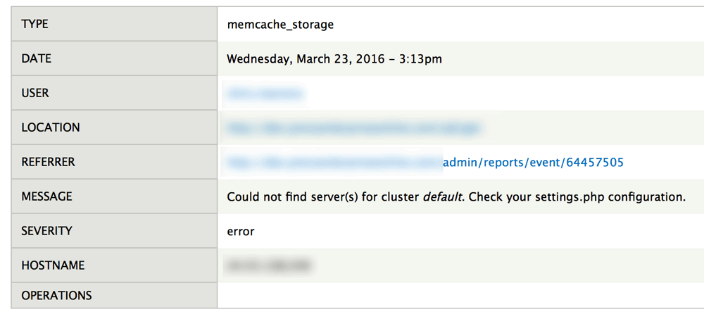Click the REFERRER row label
This screenshot has width=704, height=319.
(48, 162)
